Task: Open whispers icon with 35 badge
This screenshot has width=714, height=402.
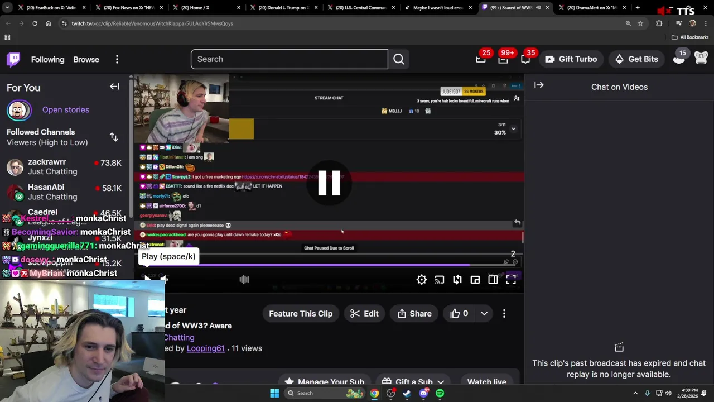Action: [525, 59]
